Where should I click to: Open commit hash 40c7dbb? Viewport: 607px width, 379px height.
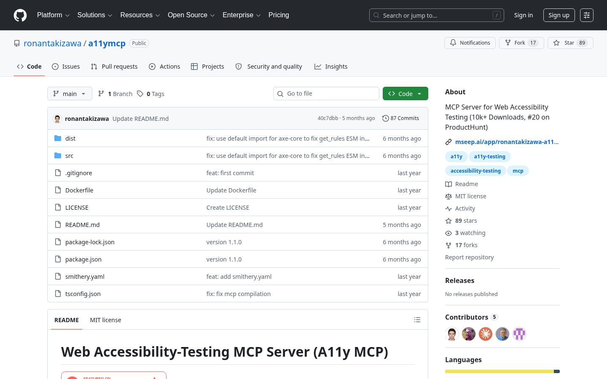(x=328, y=118)
